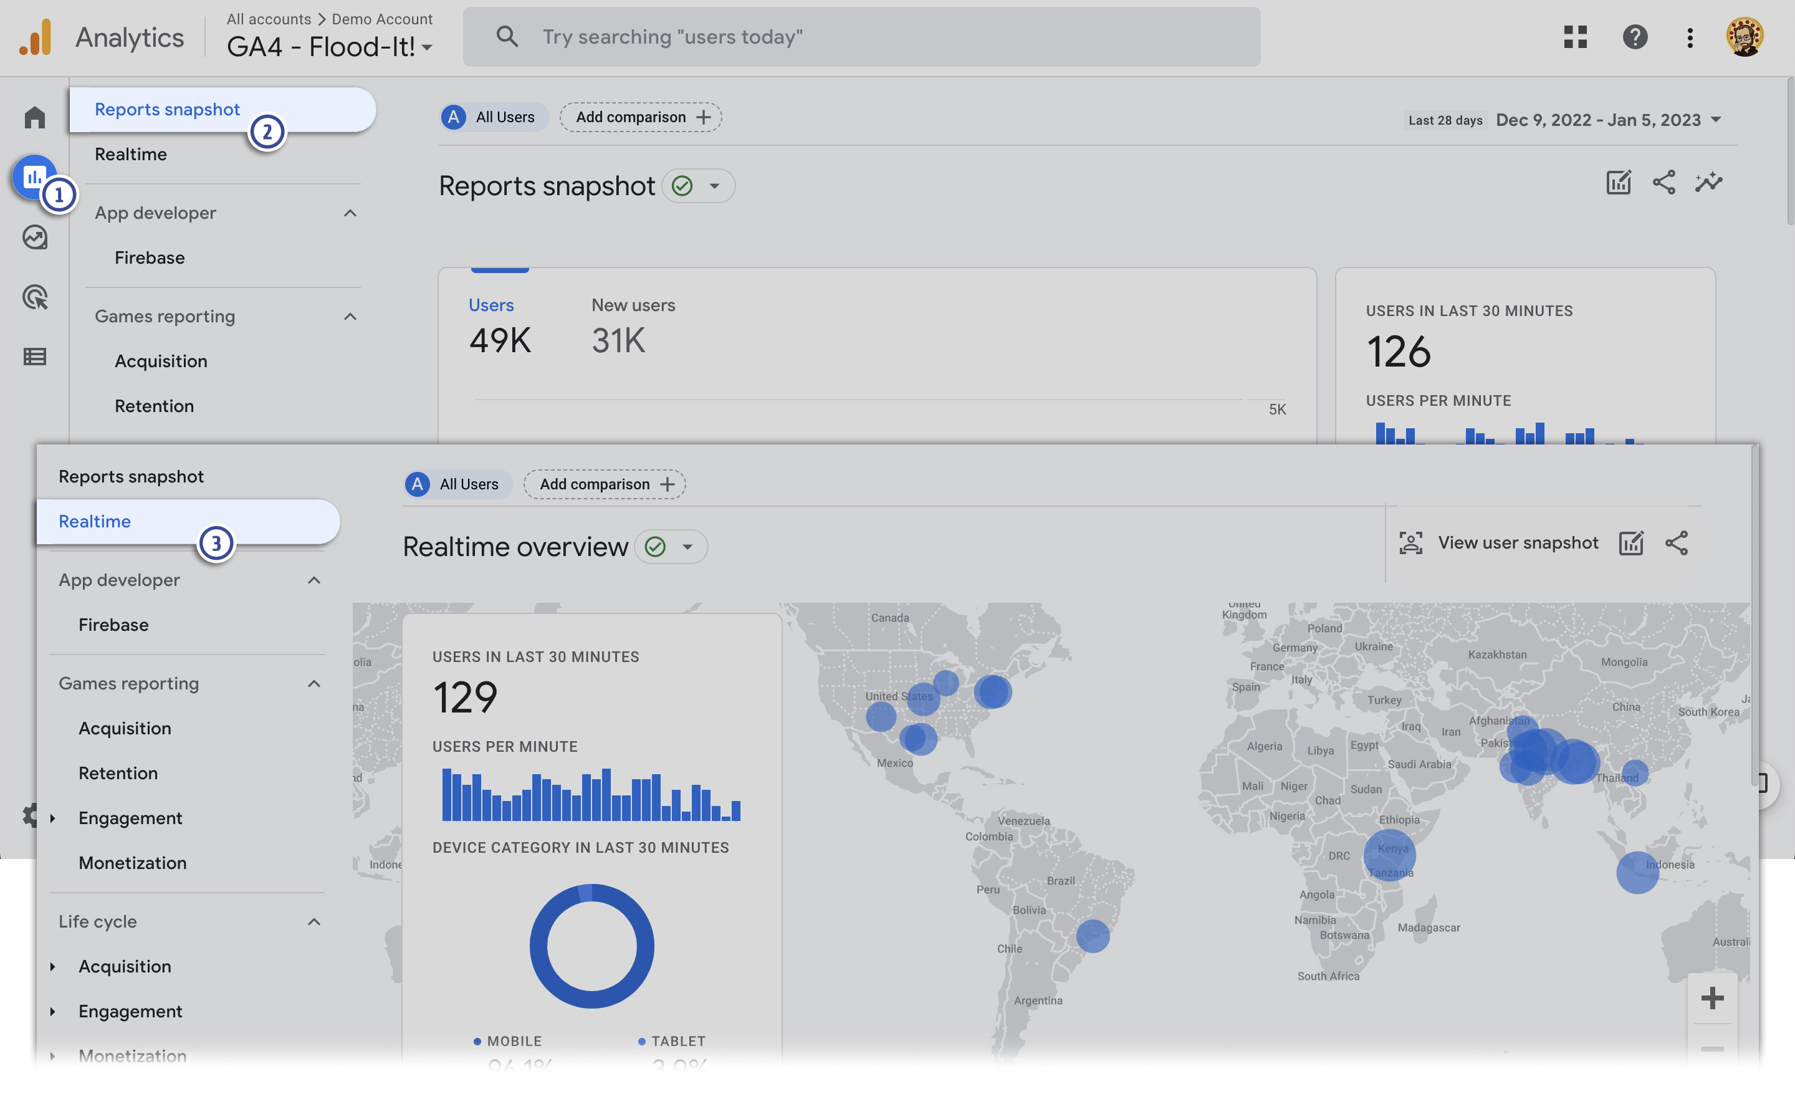Click the search magnifier icon
The height and width of the screenshot is (1094, 1795).
507,36
